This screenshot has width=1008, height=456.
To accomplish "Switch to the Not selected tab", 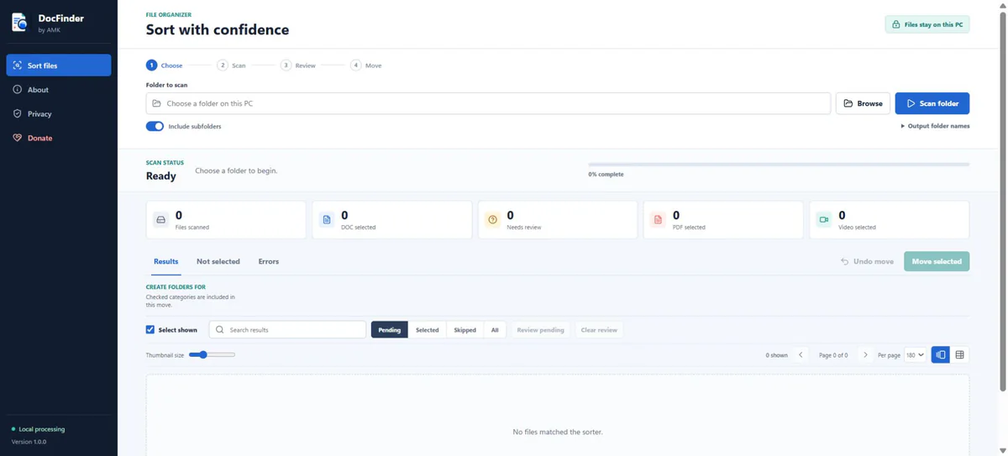I will (x=218, y=261).
